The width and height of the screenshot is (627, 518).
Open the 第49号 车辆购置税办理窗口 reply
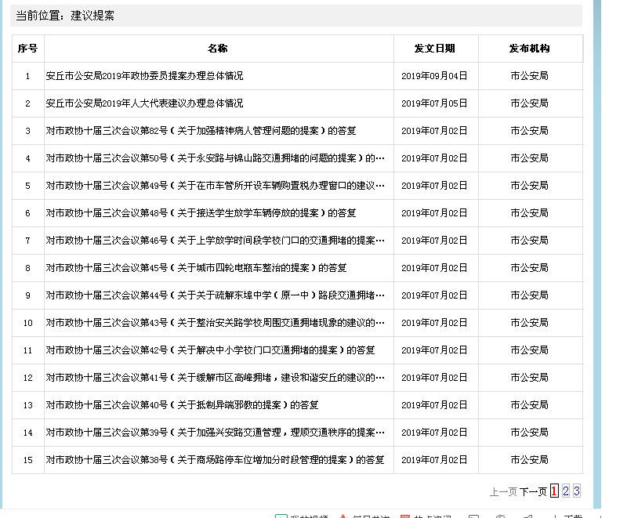coord(215,186)
